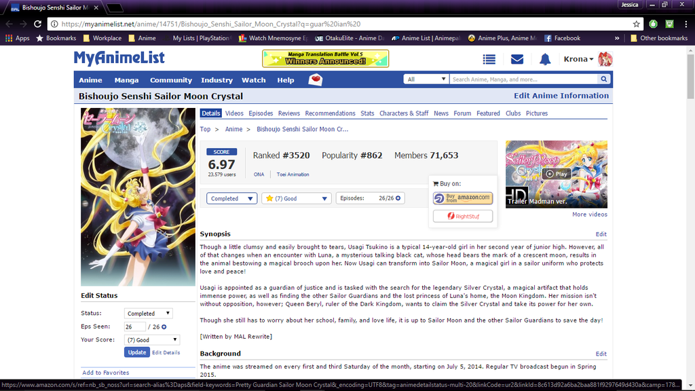Open the Krona user menu dropdown
Image resolution: width=695 pixels, height=391 pixels.
578,59
